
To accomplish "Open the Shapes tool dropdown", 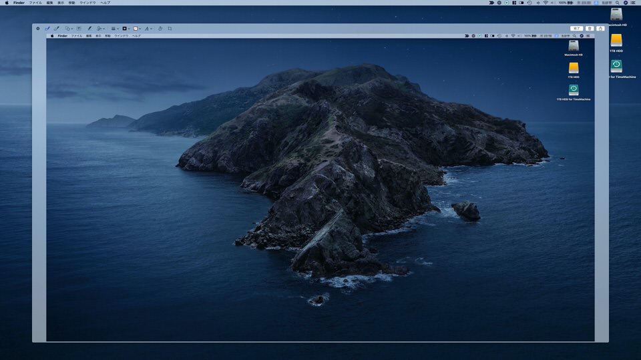I will (69, 29).
